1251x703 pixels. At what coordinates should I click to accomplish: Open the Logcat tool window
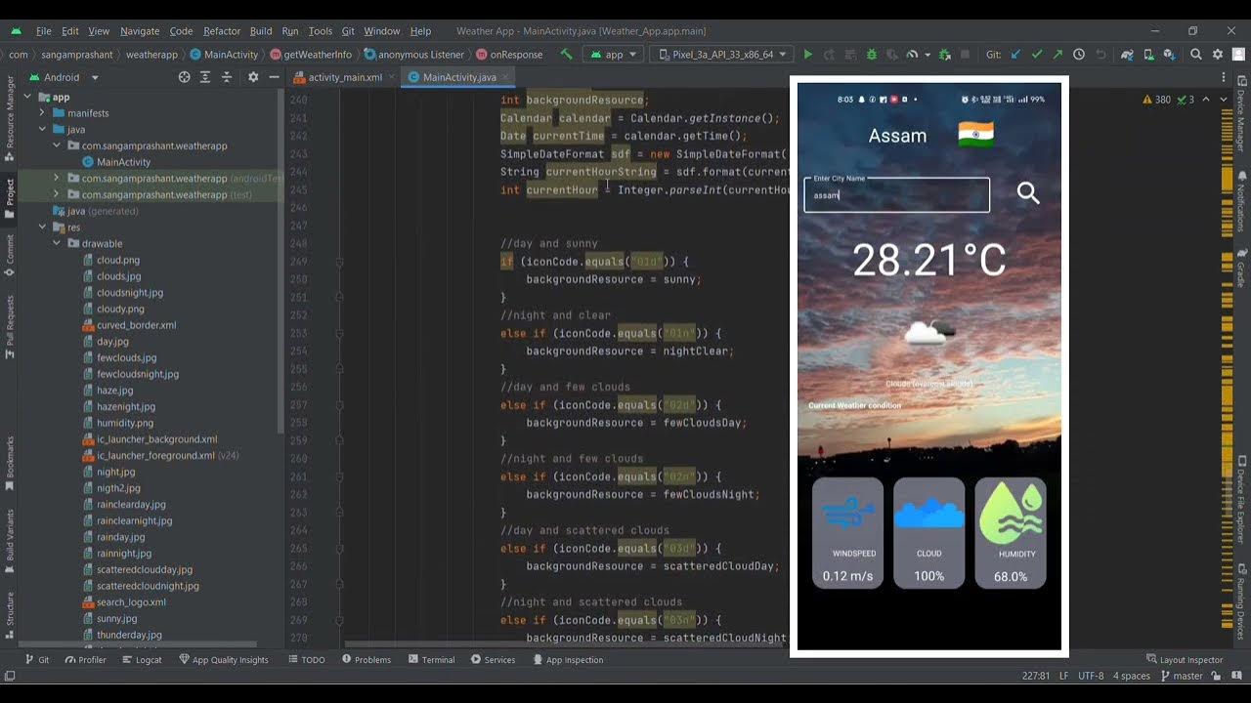point(141,660)
